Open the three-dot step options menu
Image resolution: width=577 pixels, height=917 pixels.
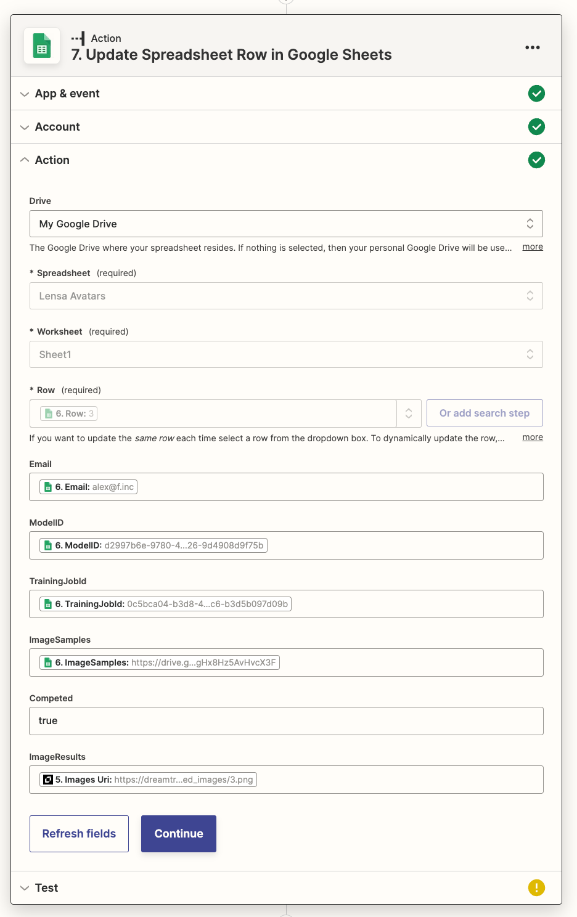(x=533, y=47)
